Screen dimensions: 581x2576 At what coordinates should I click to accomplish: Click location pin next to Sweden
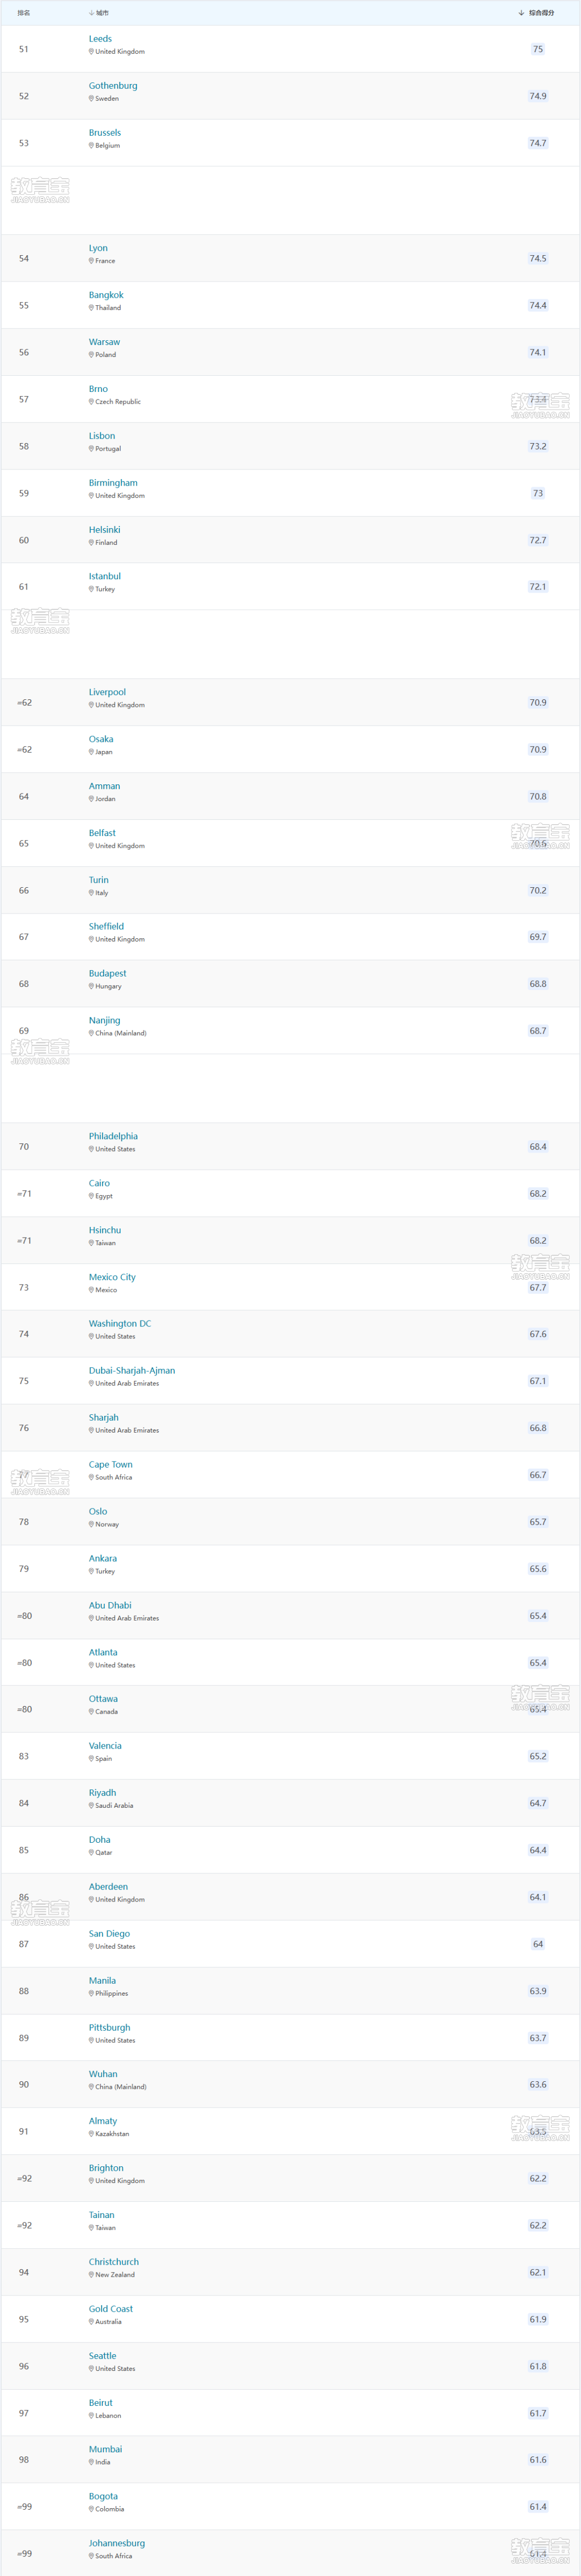click(x=91, y=99)
